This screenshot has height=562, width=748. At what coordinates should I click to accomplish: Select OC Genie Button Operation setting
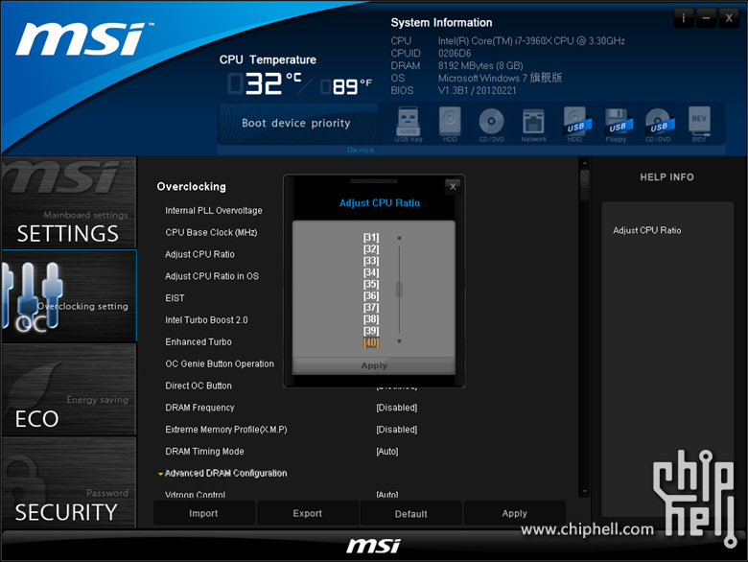pos(220,364)
